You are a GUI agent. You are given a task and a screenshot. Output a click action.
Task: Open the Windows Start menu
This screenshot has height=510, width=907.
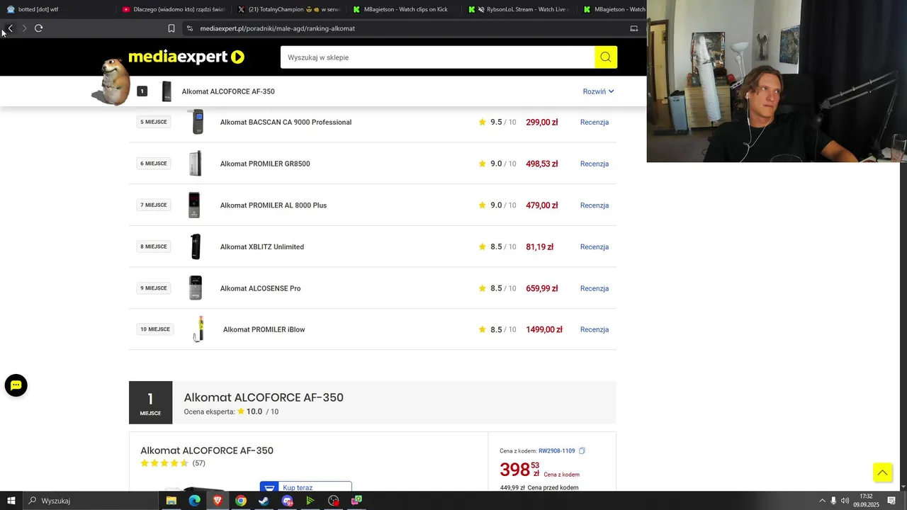click(x=11, y=501)
